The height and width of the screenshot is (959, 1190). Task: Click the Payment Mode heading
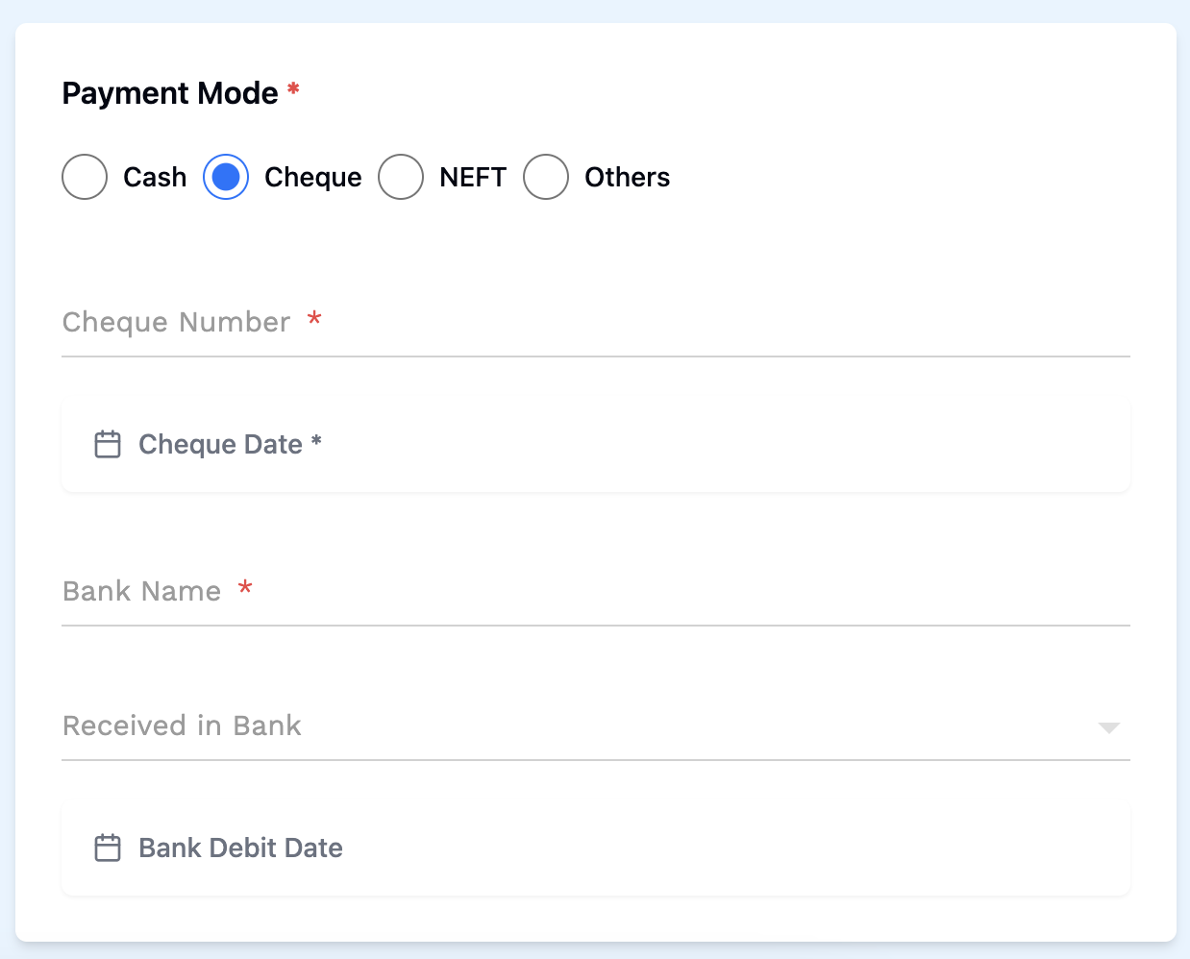tap(171, 92)
